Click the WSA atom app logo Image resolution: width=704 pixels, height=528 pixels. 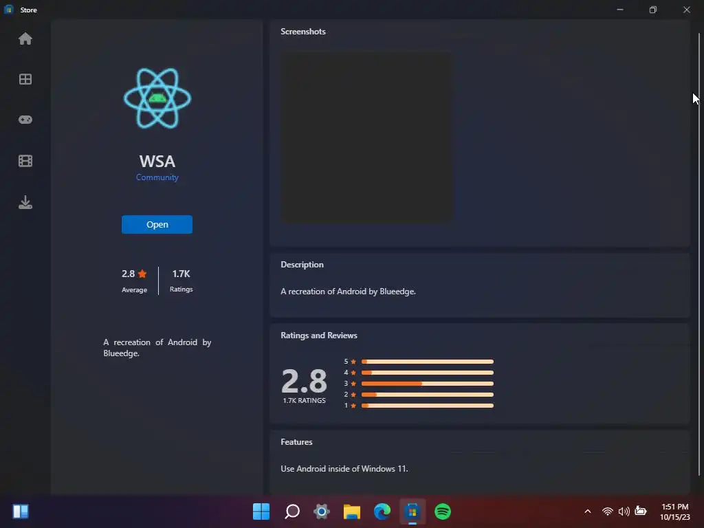157,98
